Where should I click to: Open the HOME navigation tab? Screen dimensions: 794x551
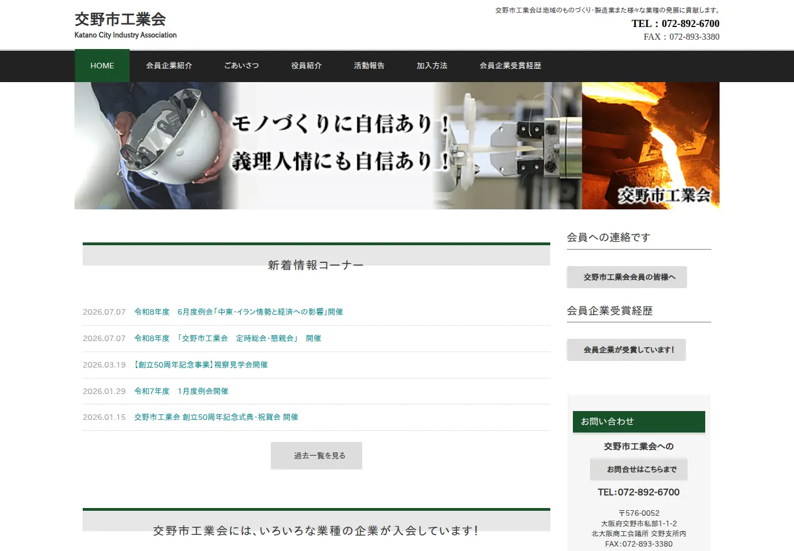point(102,66)
